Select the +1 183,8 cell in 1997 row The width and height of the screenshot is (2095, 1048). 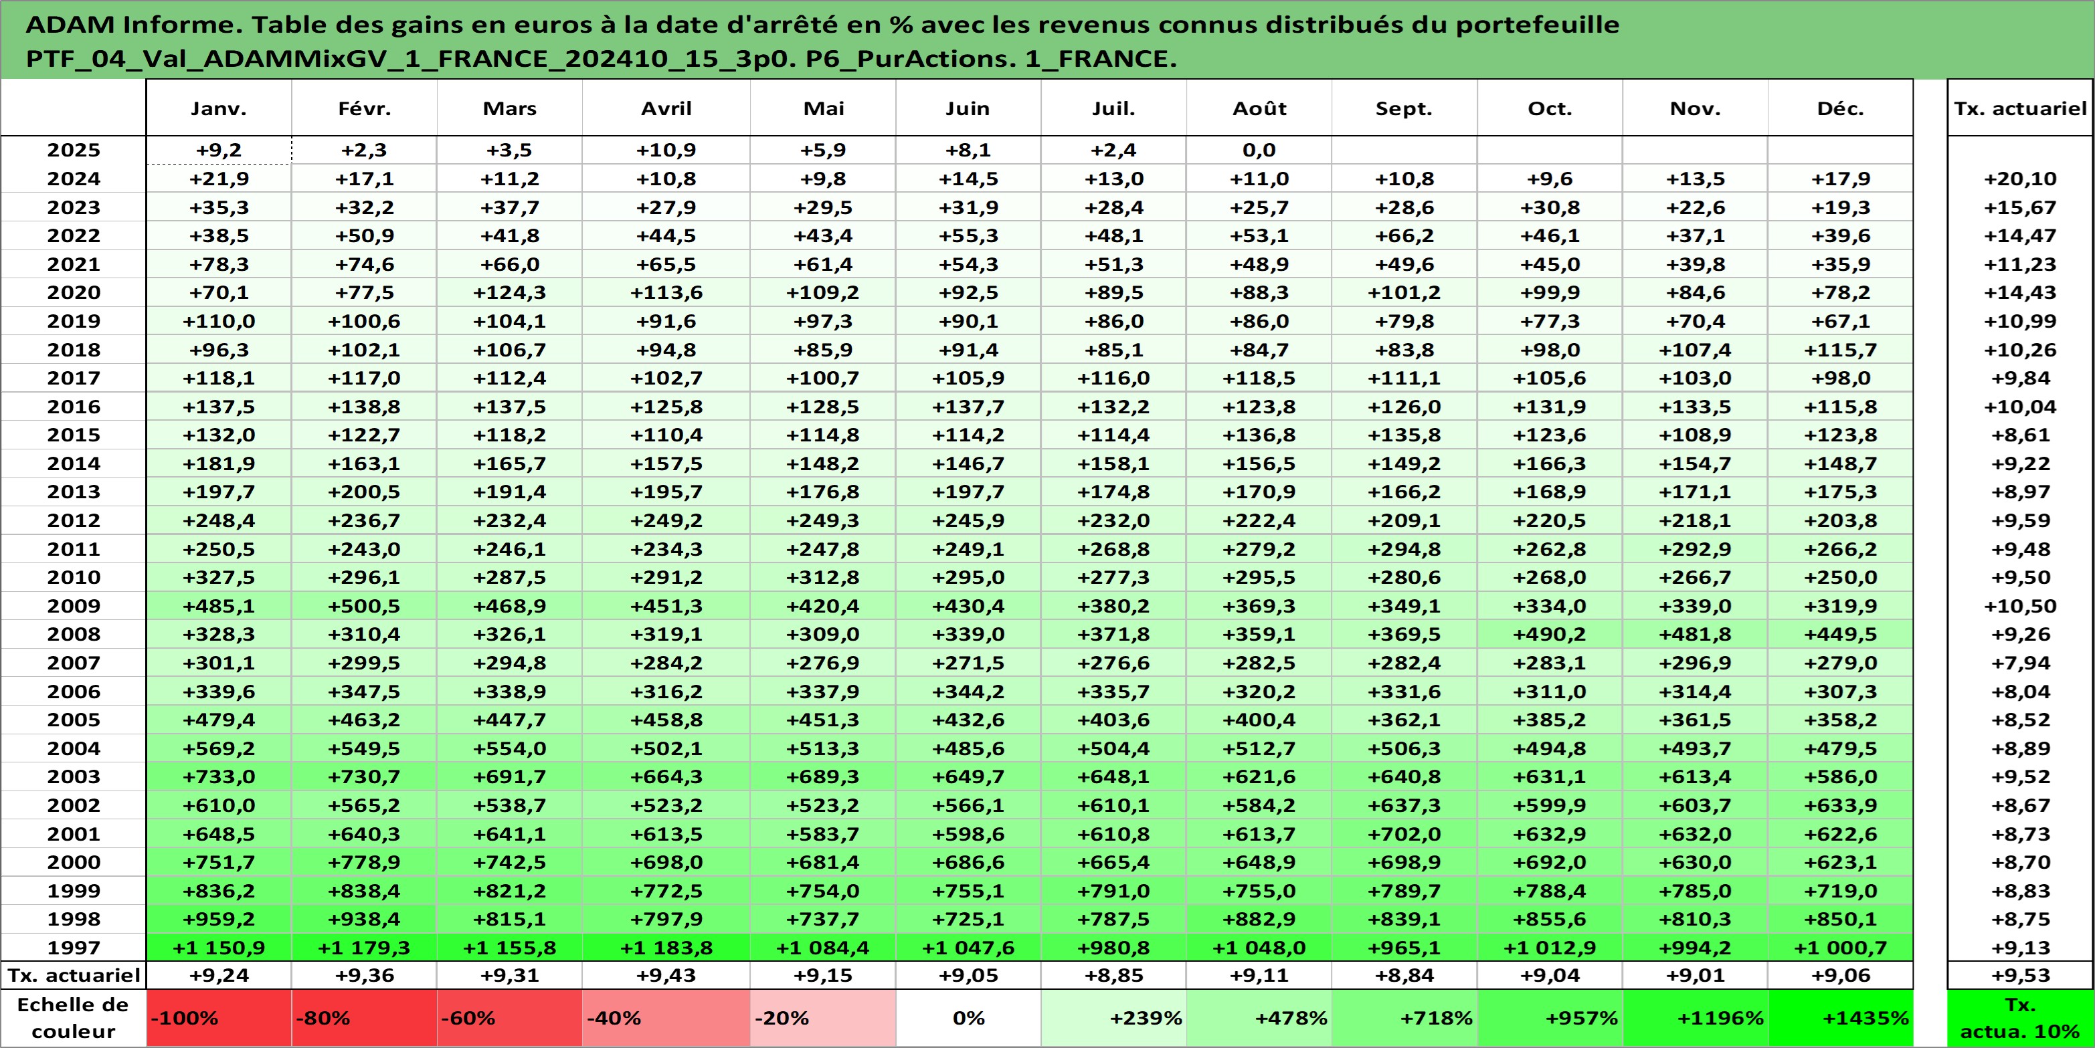click(666, 947)
